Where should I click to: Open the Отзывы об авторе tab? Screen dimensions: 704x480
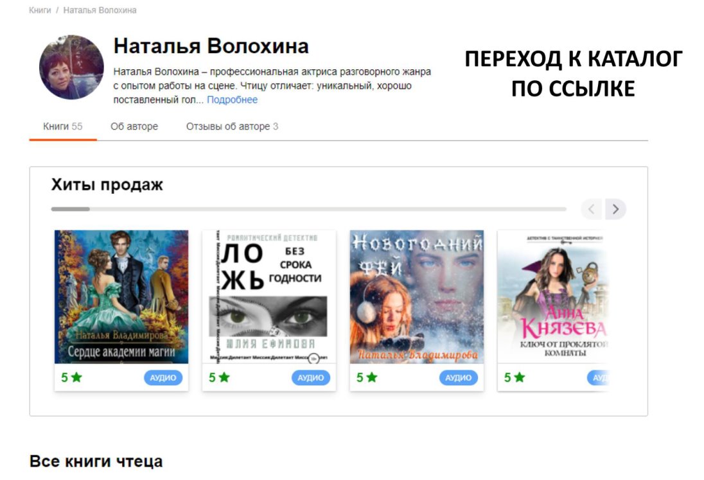click(x=232, y=126)
